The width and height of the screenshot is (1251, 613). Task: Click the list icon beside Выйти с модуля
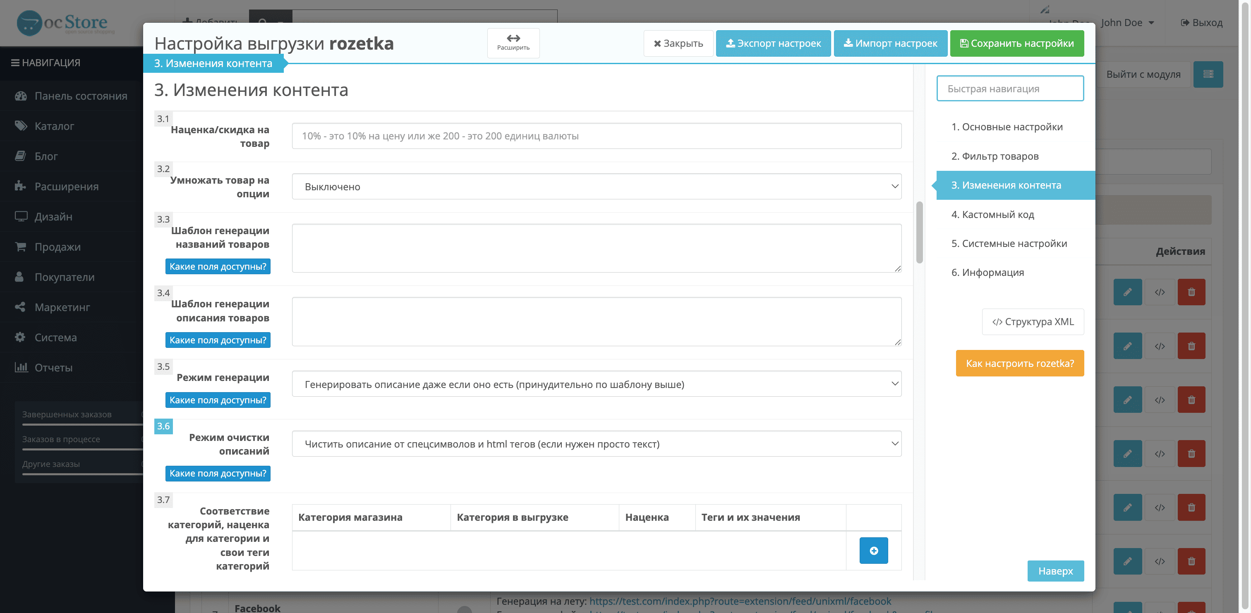click(x=1208, y=74)
